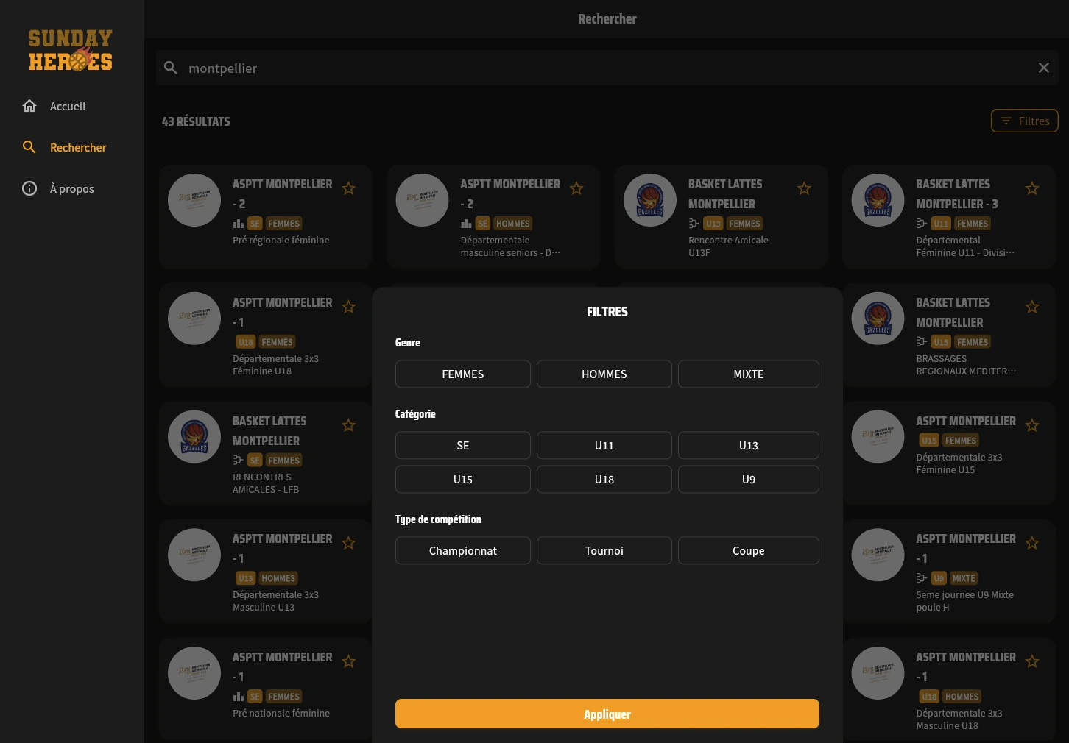Open Départementale 3x3 Féminine U18 text

coord(275,365)
